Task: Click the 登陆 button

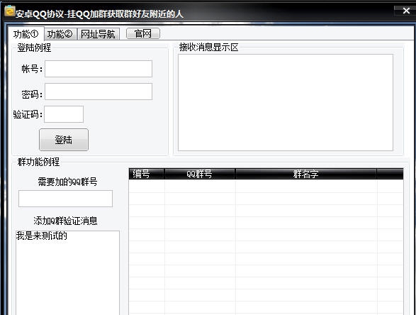Action: (64, 140)
